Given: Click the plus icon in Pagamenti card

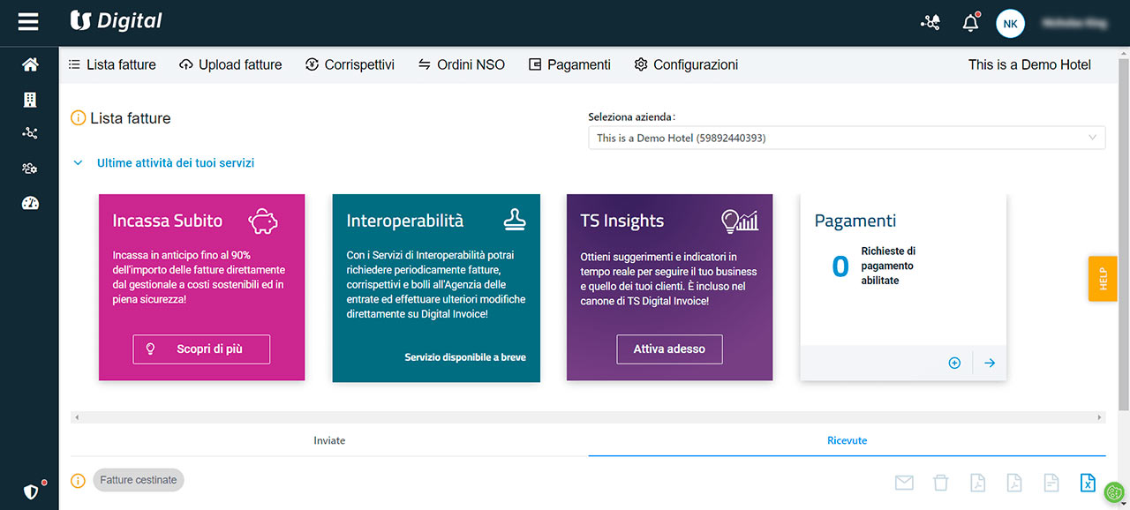Looking at the screenshot, I should [x=954, y=363].
